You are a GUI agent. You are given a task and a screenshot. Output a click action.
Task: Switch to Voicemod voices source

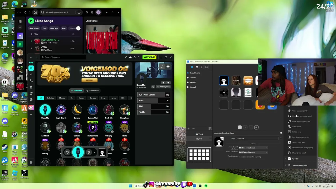click(x=77, y=91)
